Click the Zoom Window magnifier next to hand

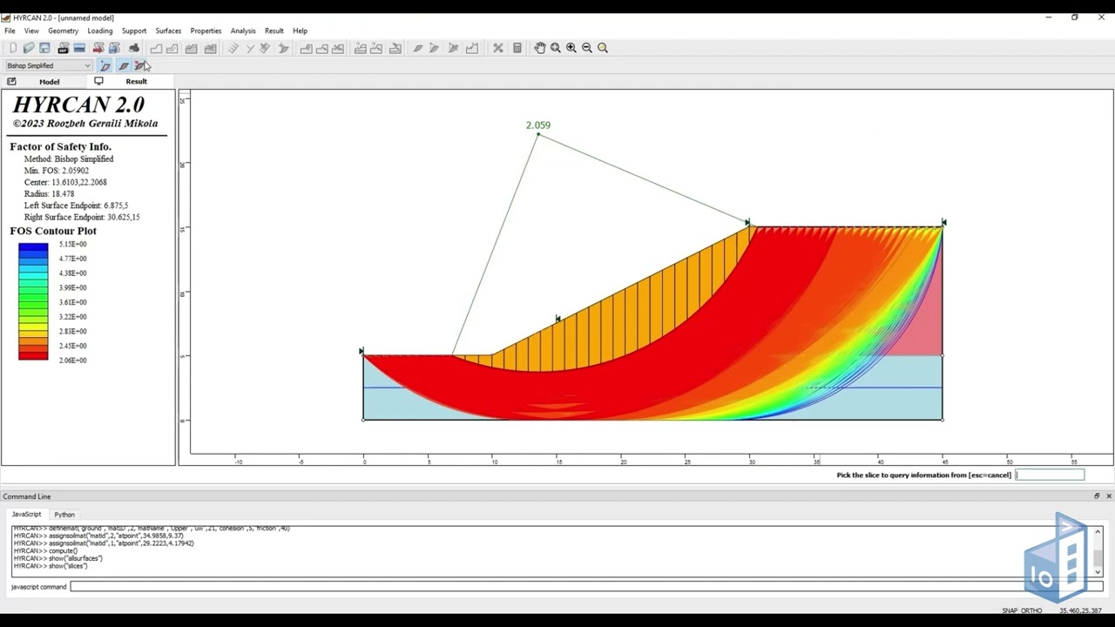coord(556,48)
